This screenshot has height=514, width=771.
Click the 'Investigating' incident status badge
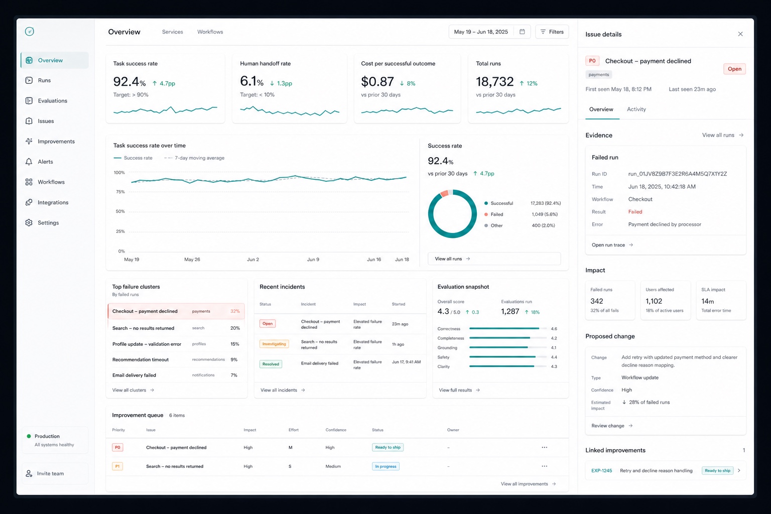tap(274, 344)
